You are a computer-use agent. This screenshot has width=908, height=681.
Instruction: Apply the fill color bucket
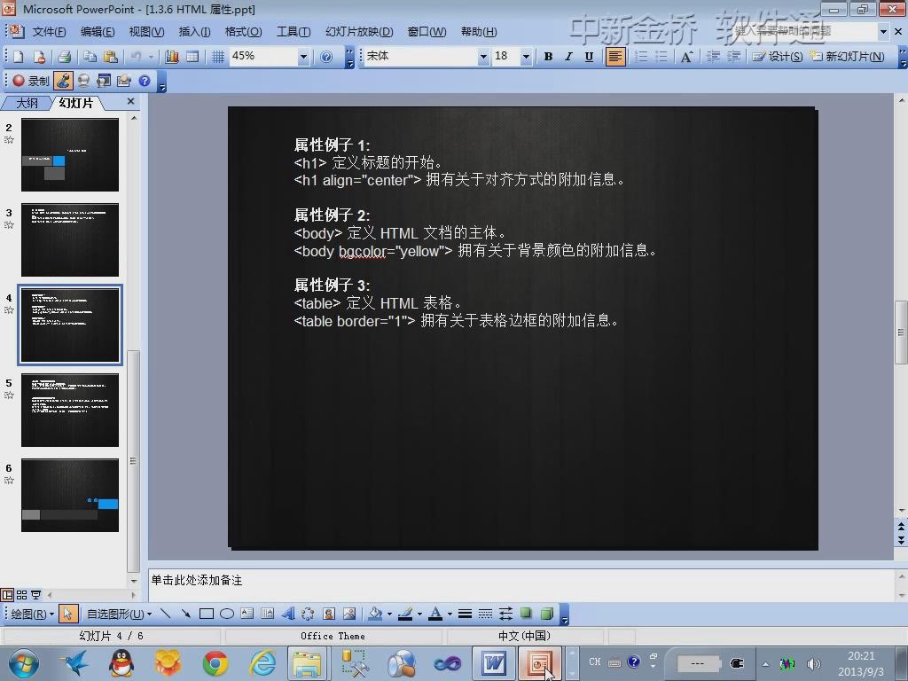point(376,614)
